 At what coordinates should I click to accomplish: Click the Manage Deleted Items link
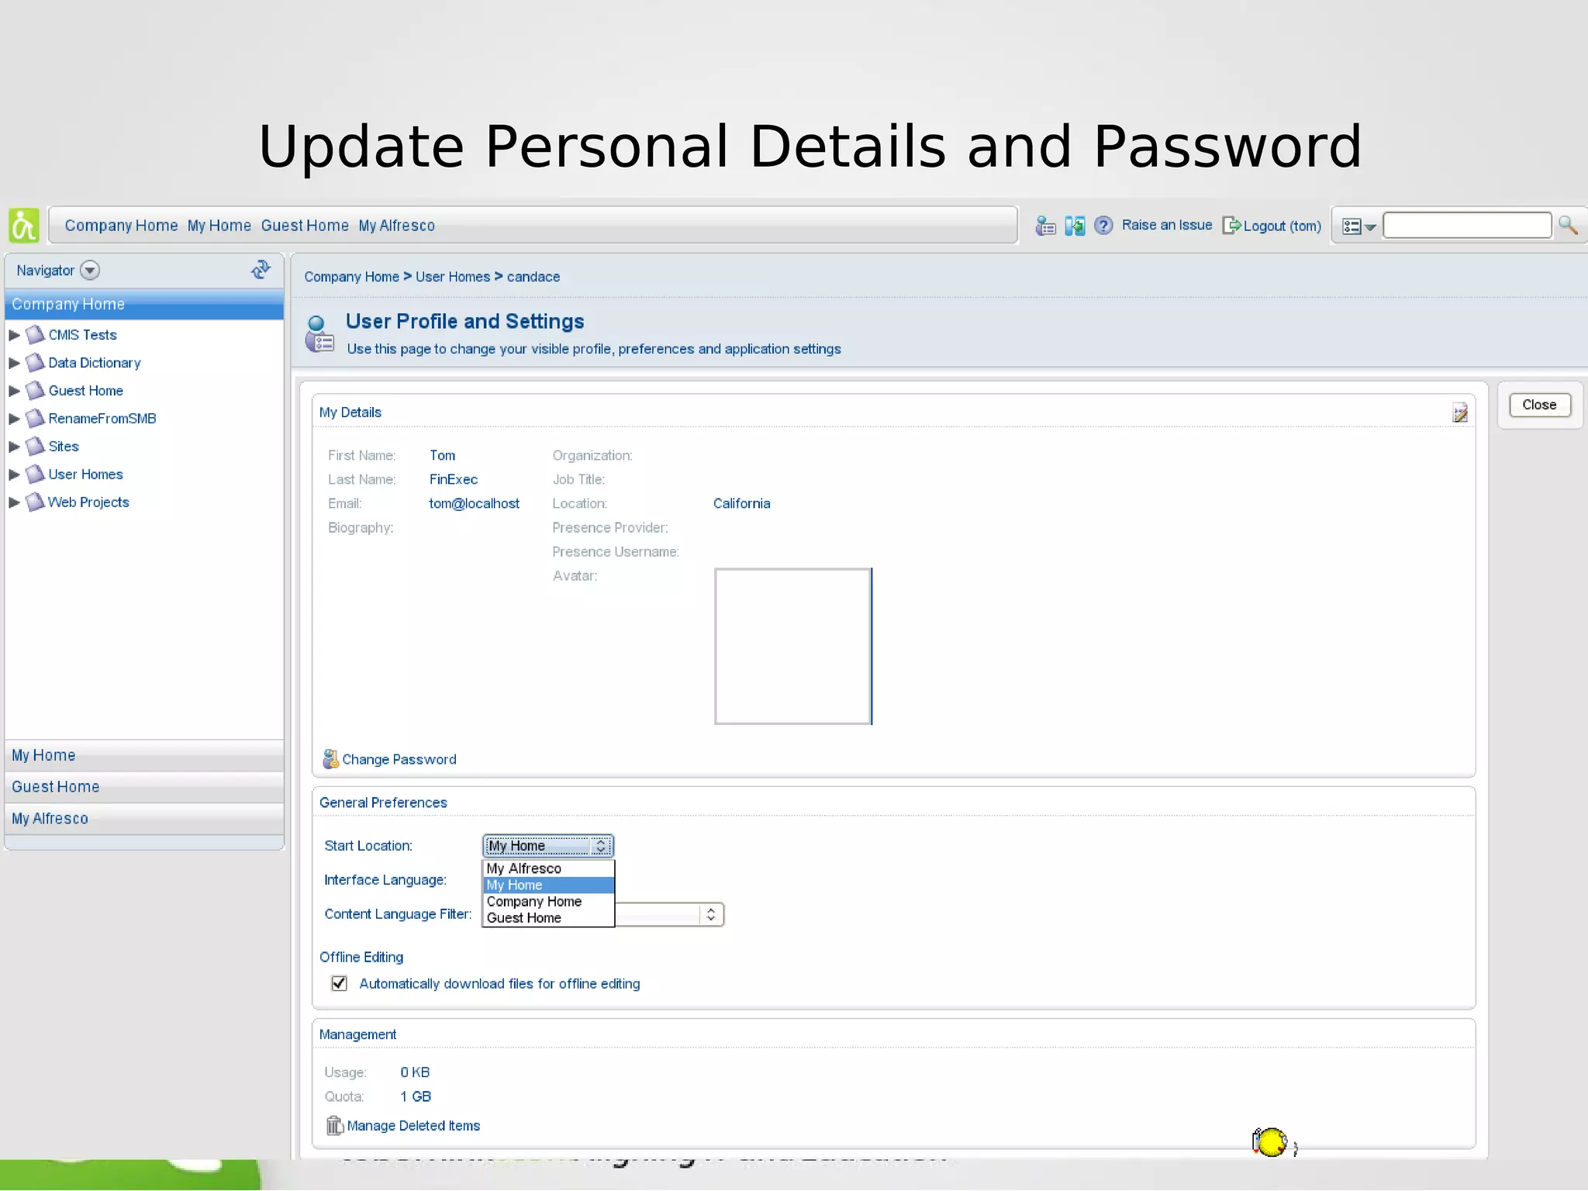[413, 1126]
